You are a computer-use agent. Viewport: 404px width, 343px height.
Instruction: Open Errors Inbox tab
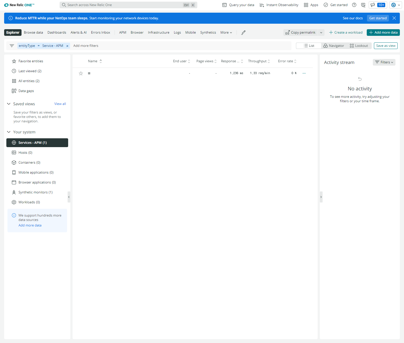pyautogui.click(x=100, y=33)
